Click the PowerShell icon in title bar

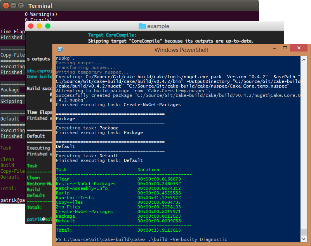60,50
